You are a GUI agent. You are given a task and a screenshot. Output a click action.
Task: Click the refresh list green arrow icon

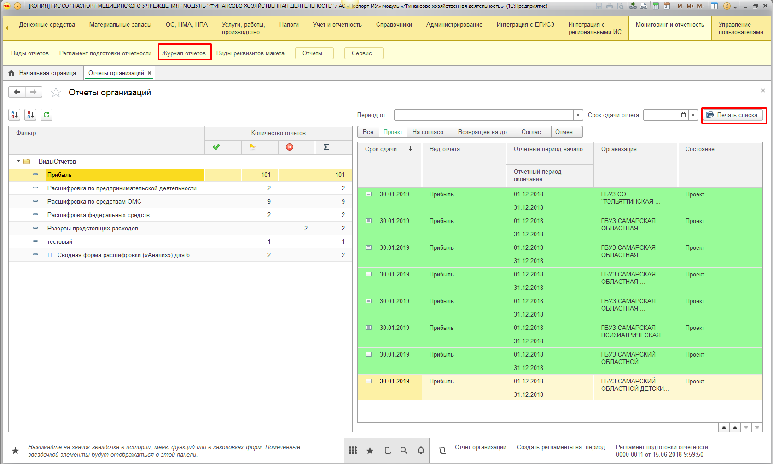click(x=46, y=115)
